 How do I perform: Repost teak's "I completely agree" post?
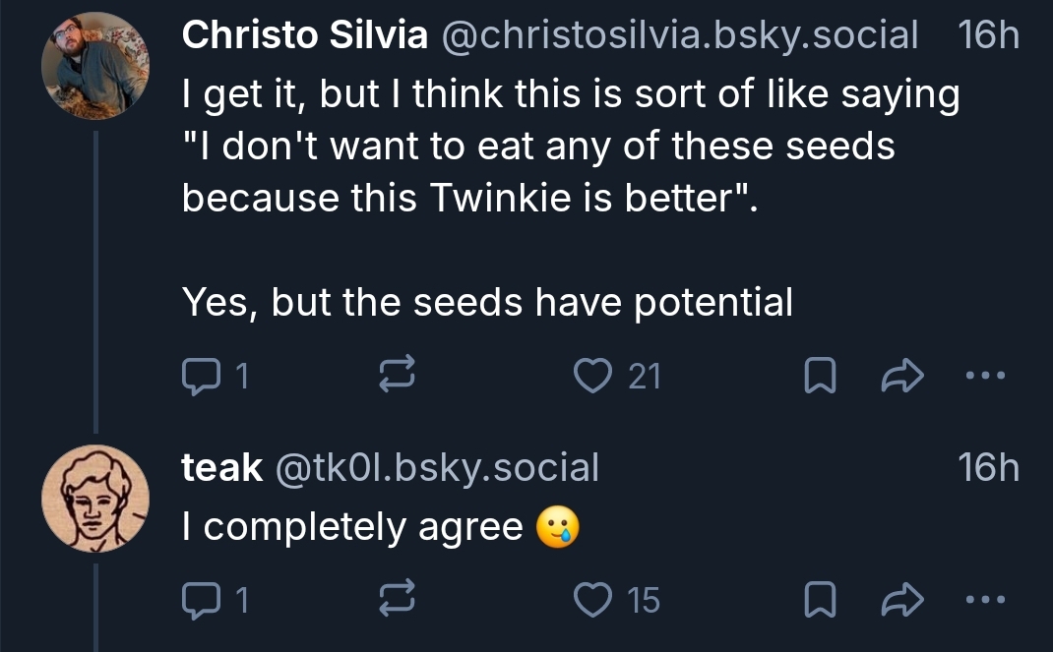coord(399,599)
